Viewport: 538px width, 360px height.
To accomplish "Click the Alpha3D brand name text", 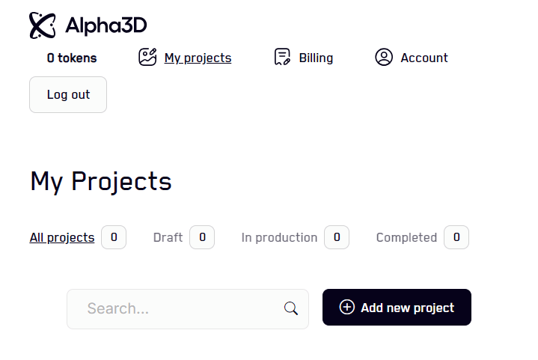I will pyautogui.click(x=106, y=25).
